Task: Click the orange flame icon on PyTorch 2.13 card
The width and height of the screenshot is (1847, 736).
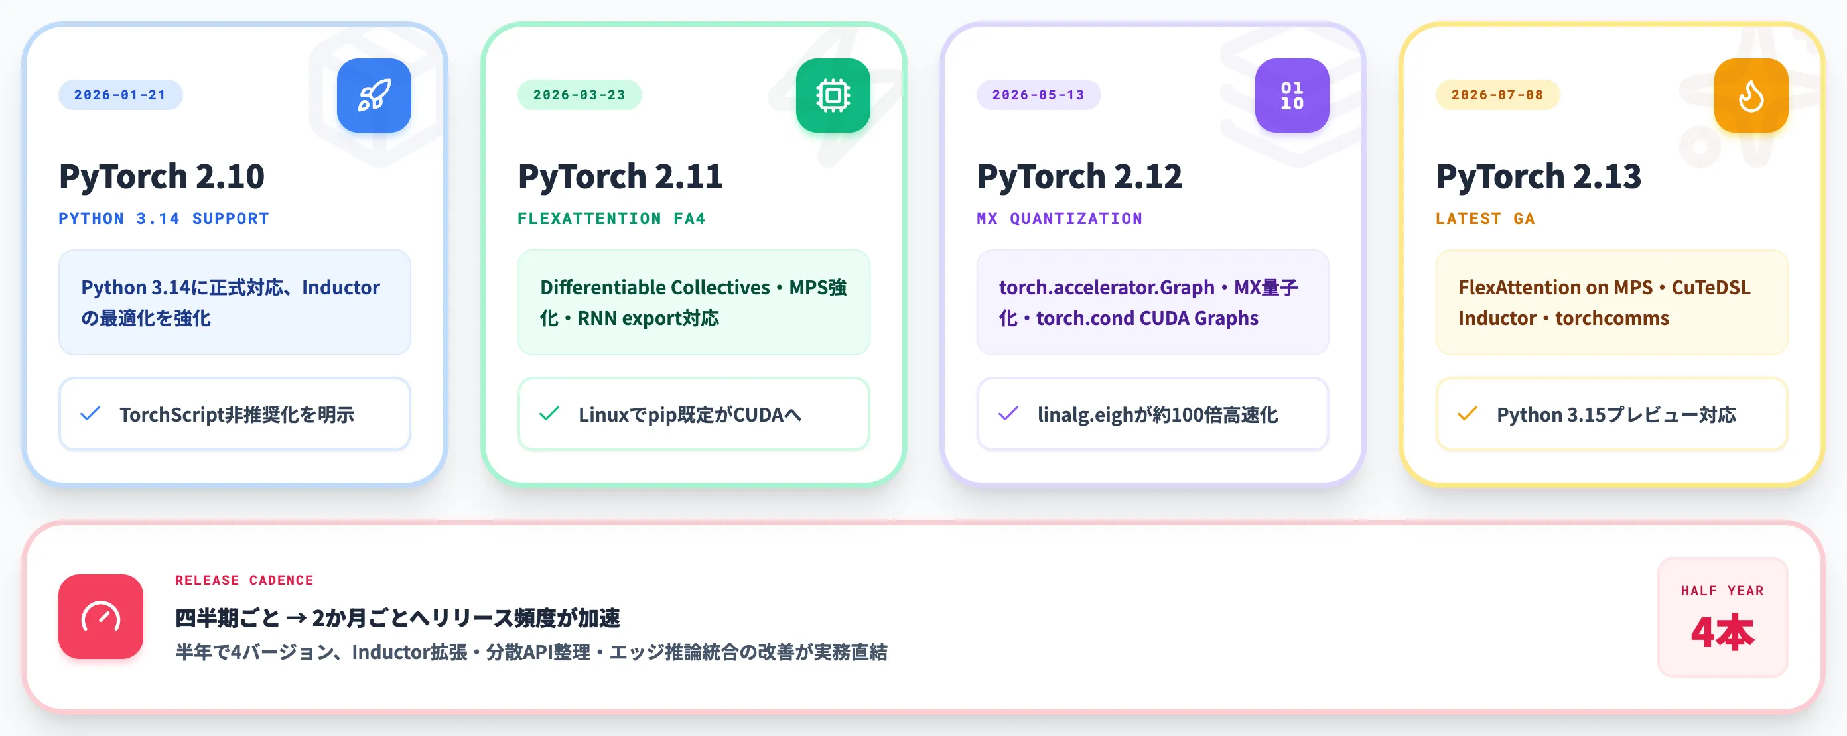Action: (x=1750, y=95)
